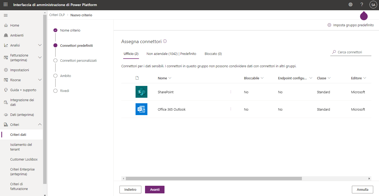Click the Guida + supporto headset icon

click(x=6, y=90)
